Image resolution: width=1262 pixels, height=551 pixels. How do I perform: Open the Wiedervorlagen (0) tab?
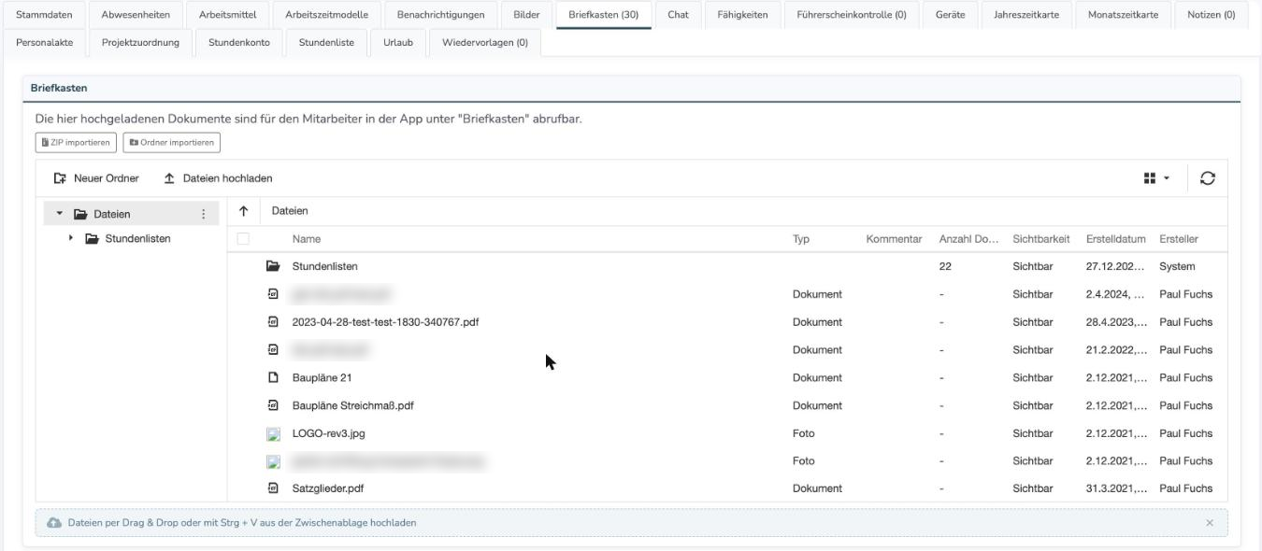pos(484,42)
